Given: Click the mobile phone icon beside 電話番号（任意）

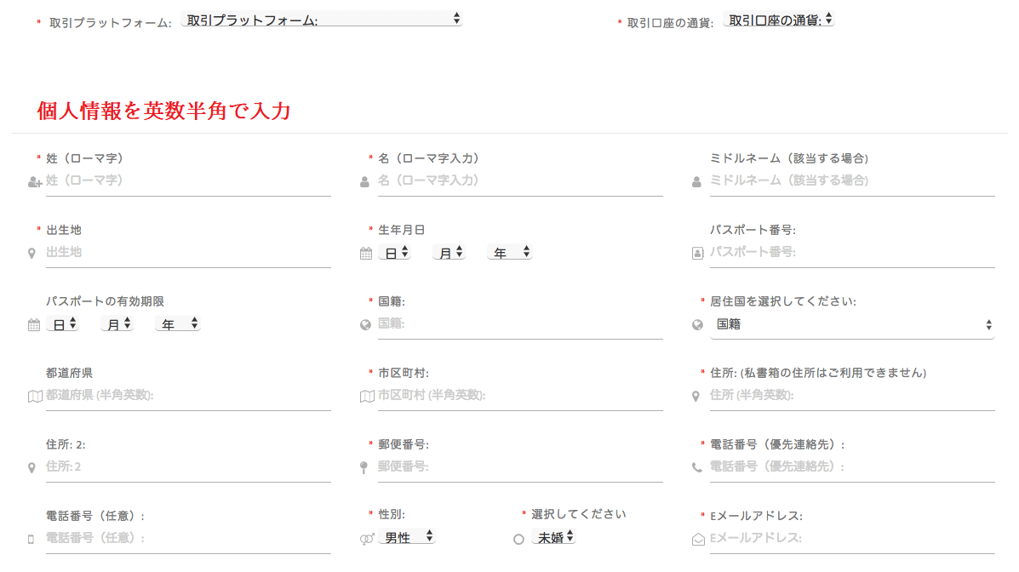Looking at the screenshot, I should pyautogui.click(x=31, y=539).
